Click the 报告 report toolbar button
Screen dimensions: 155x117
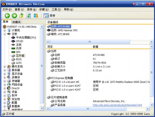coord(49,16)
